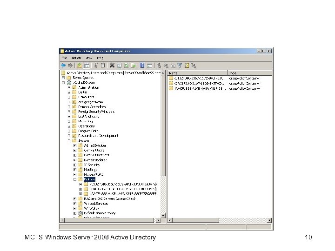This screenshot has width=335, height=251.
Task: Toggle the Show/Hide Action Pane icon
Action: click(149, 66)
